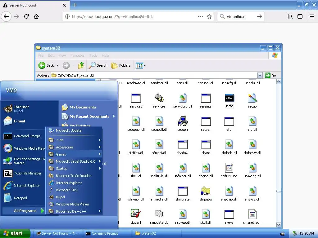Submit the virtualbox search arrow
Screen dimensions: 318x238
tap(259, 17)
